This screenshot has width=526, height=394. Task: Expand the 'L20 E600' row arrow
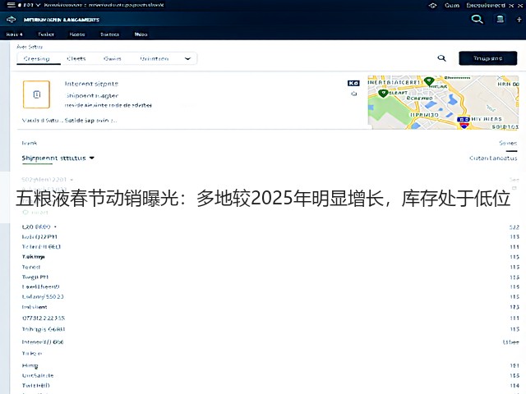coord(55,227)
